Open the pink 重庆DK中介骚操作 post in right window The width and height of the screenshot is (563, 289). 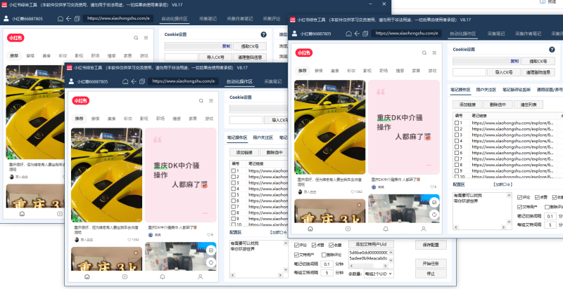point(404,127)
